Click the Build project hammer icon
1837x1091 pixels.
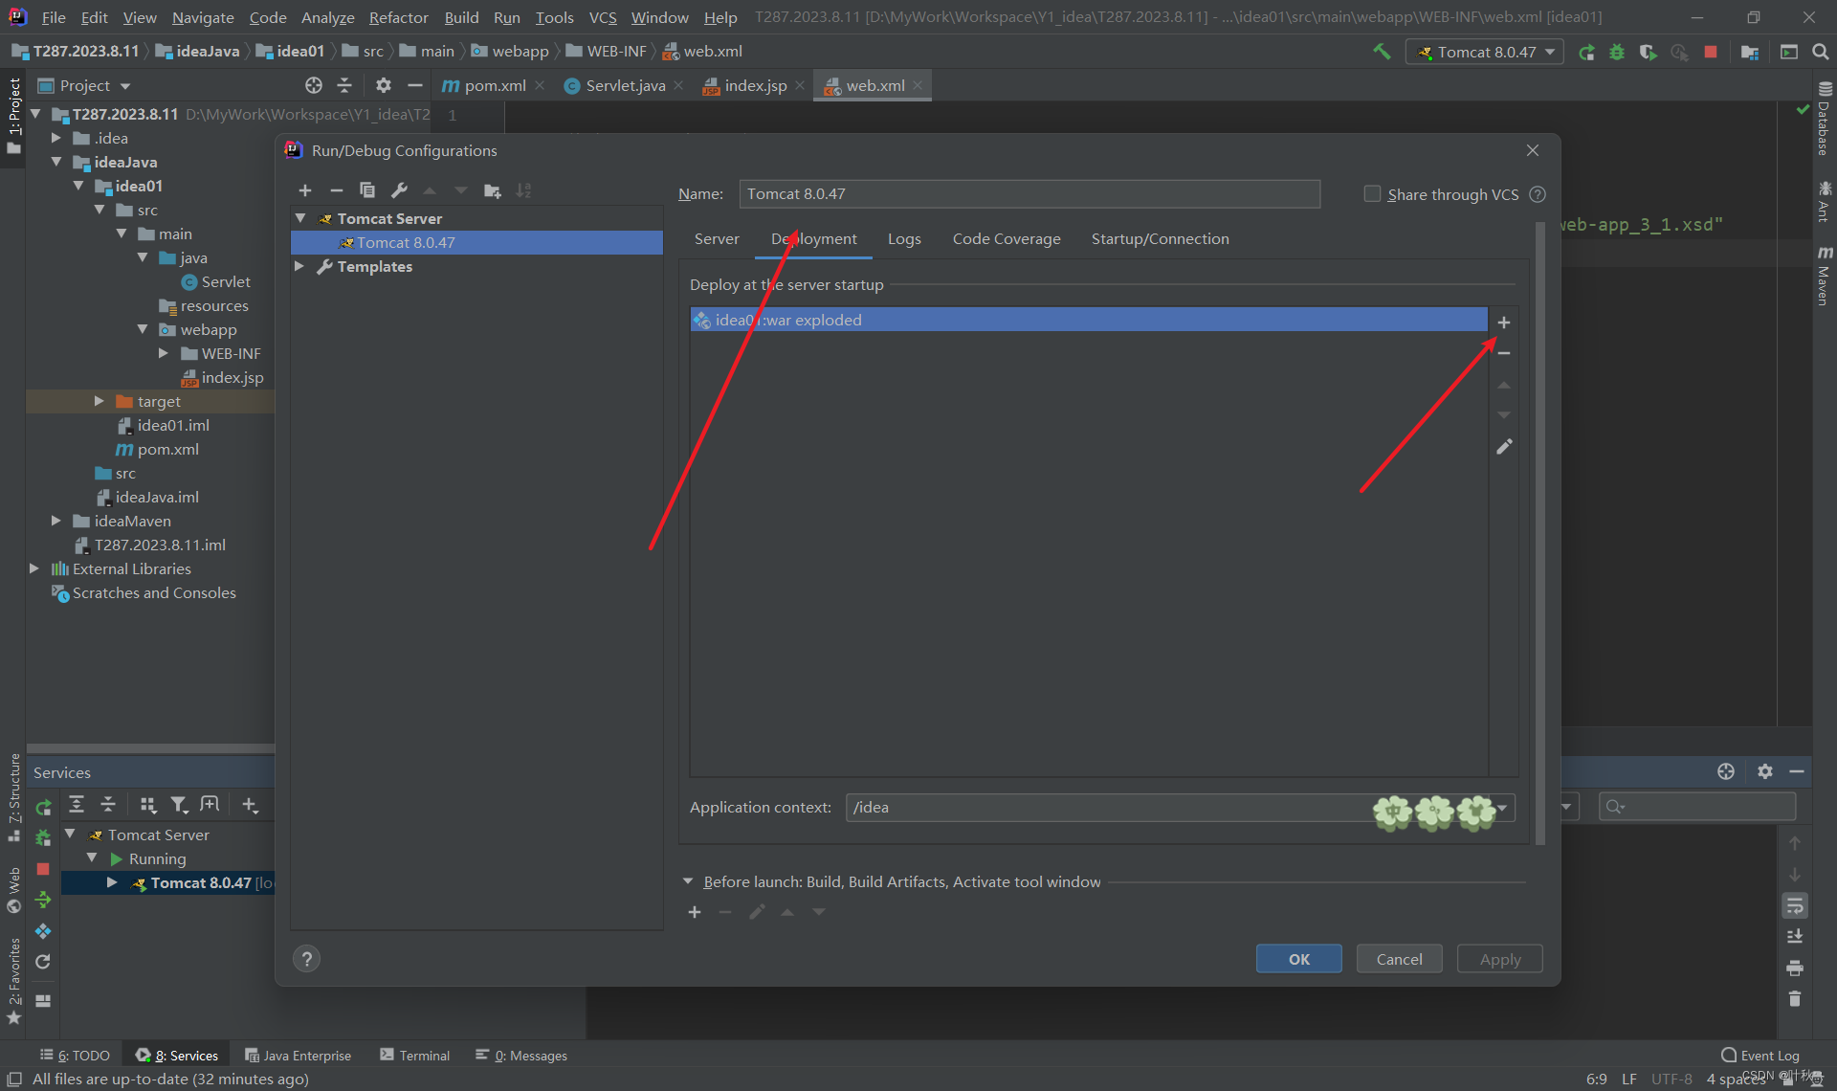pos(1382,52)
